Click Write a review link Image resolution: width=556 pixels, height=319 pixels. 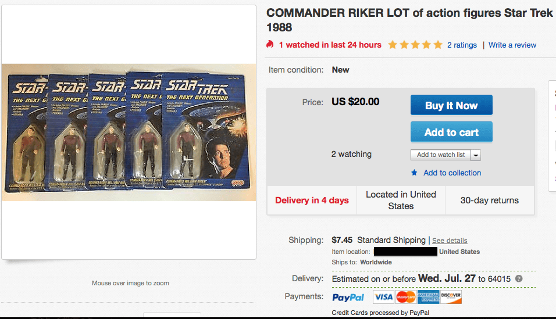tap(512, 45)
